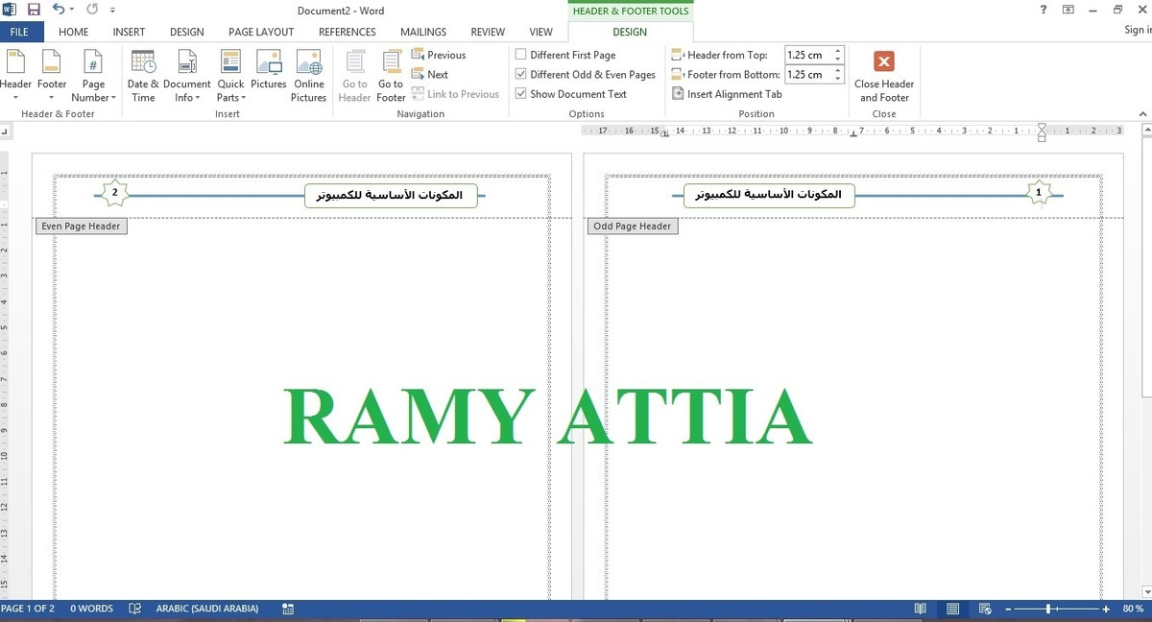Insert a picture from file

[x=268, y=75]
